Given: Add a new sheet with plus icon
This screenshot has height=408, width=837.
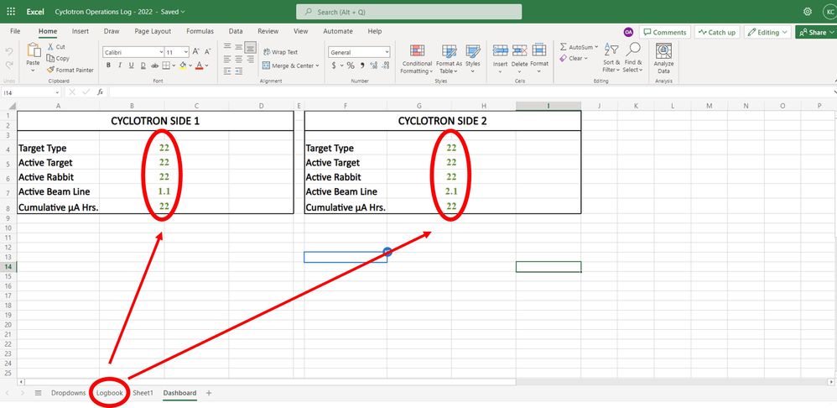Looking at the screenshot, I should coord(209,393).
